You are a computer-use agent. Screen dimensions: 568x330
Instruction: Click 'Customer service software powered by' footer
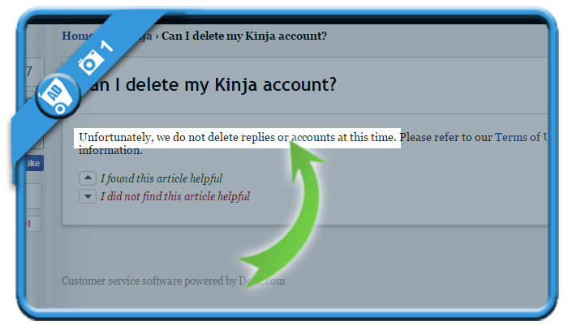coord(173,281)
